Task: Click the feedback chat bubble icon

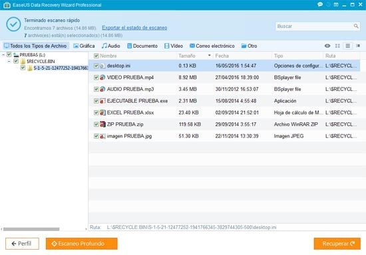Action: click(x=320, y=5)
